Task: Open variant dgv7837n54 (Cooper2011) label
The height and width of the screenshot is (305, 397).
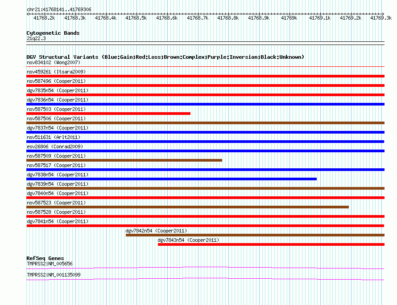Action: click(58, 128)
